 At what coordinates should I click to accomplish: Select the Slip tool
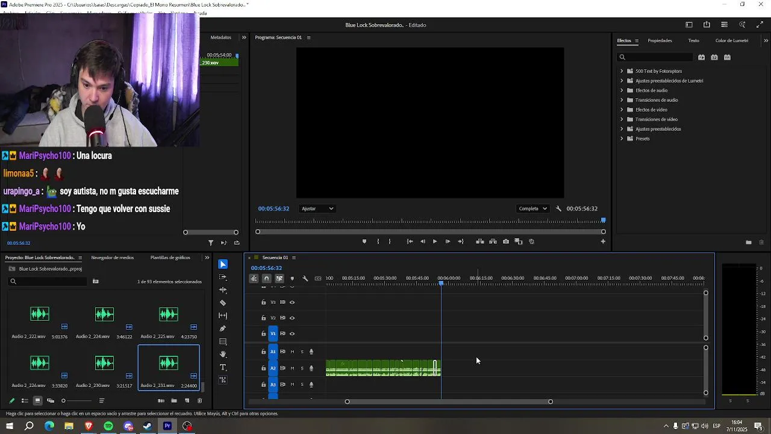point(223,315)
